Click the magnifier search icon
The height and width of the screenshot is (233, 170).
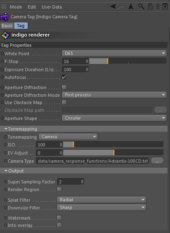coord(141,7)
